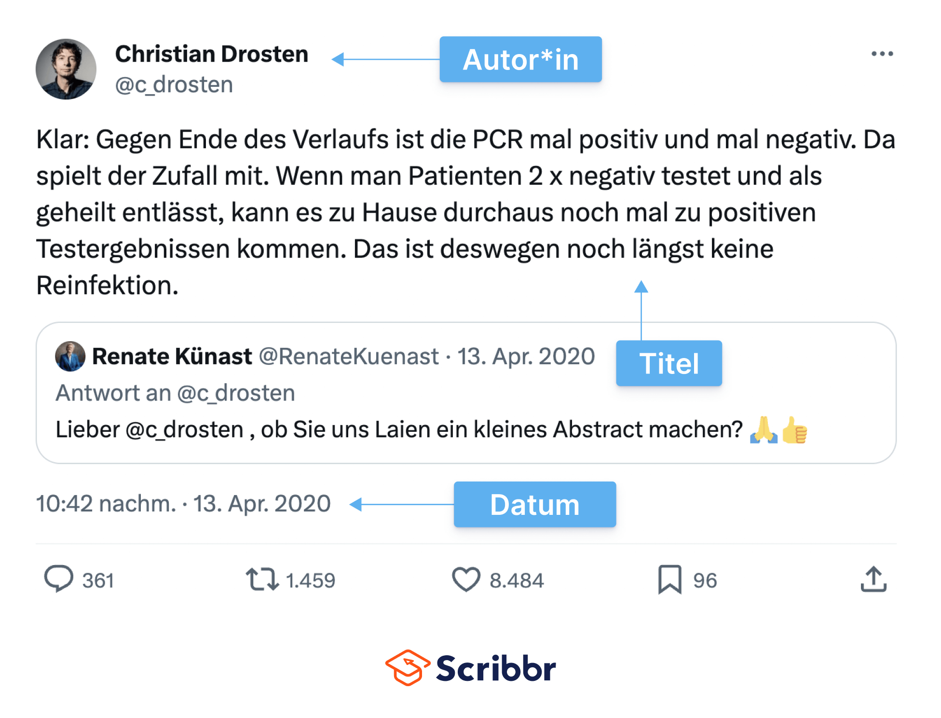Viewport: 941px width, 718px height.
Task: Click Christian Drosten's profile picture
Action: click(x=66, y=69)
